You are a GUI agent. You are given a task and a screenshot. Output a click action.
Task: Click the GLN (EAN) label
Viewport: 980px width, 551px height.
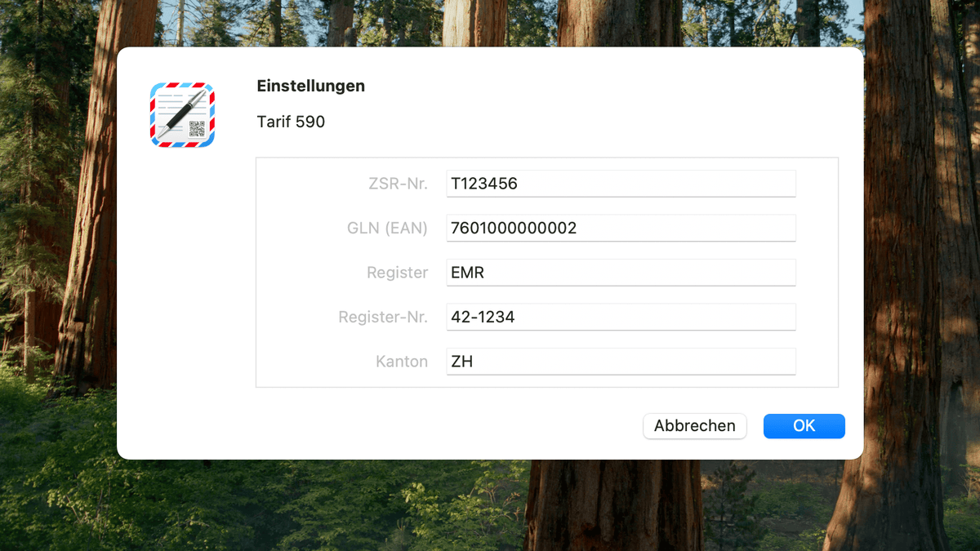point(387,229)
